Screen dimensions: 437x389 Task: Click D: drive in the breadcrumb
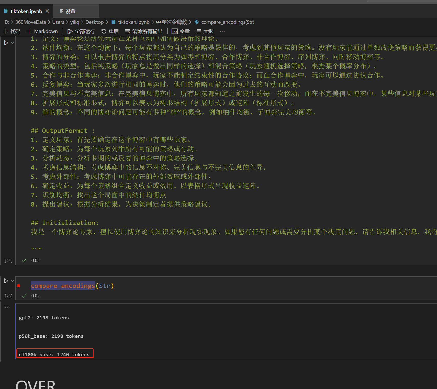(x=7, y=22)
